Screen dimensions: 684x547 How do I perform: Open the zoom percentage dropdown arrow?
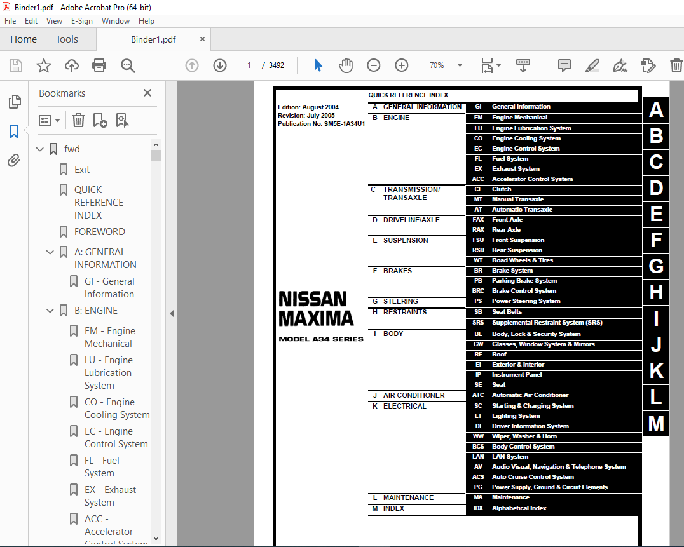click(460, 65)
